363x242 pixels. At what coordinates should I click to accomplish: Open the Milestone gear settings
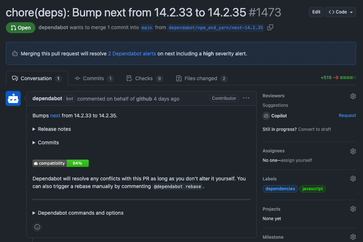353,237
